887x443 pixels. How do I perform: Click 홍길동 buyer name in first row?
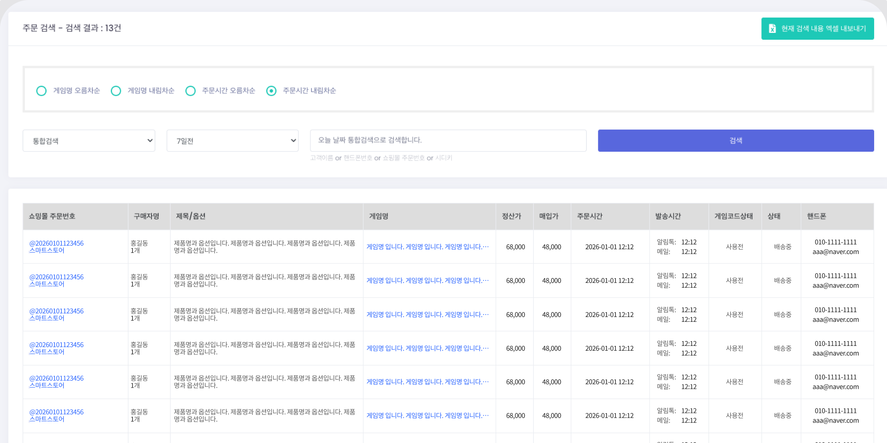point(139,243)
